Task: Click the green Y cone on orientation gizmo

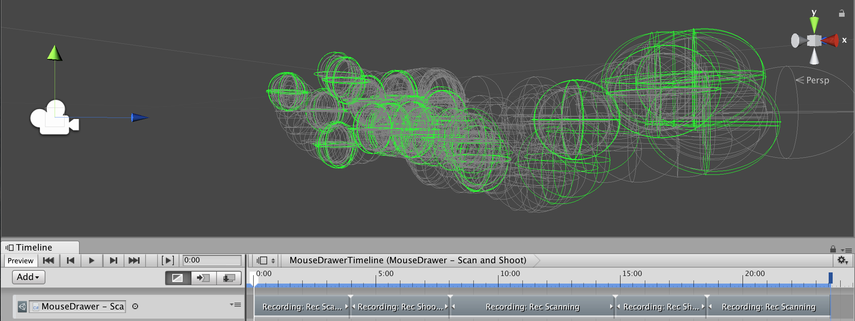Action: (814, 25)
